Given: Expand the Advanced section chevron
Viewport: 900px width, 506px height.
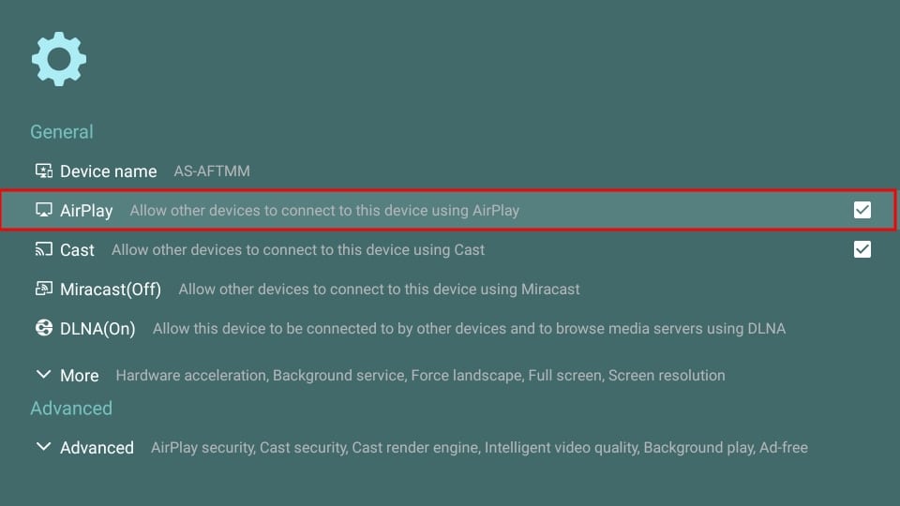Looking at the screenshot, I should (x=43, y=447).
